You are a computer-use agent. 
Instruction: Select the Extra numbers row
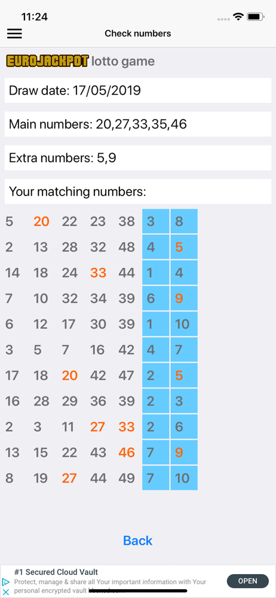(138, 158)
